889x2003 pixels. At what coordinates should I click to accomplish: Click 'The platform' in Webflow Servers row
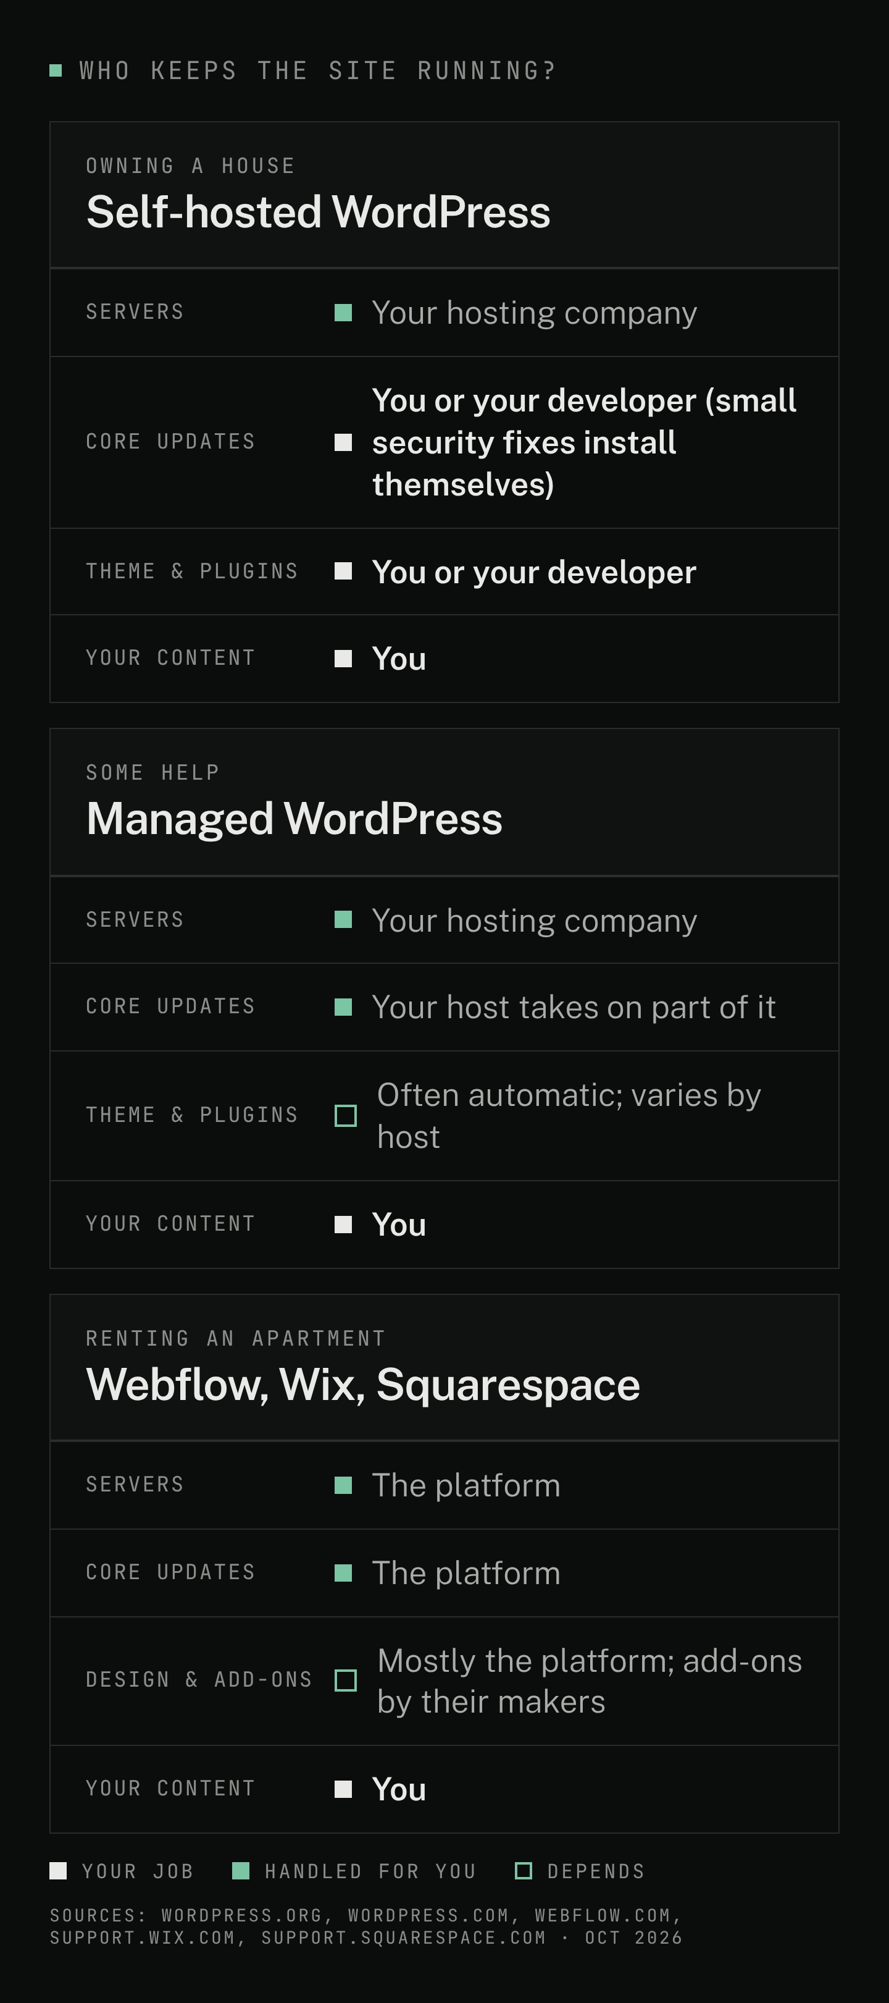pyautogui.click(x=466, y=1485)
